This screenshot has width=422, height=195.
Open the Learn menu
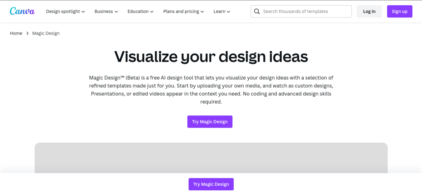coord(222,12)
